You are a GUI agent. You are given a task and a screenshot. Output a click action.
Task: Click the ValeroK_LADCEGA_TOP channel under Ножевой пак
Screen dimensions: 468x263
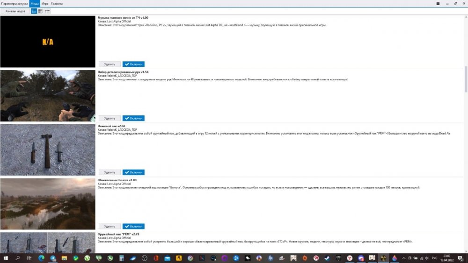[122, 130]
